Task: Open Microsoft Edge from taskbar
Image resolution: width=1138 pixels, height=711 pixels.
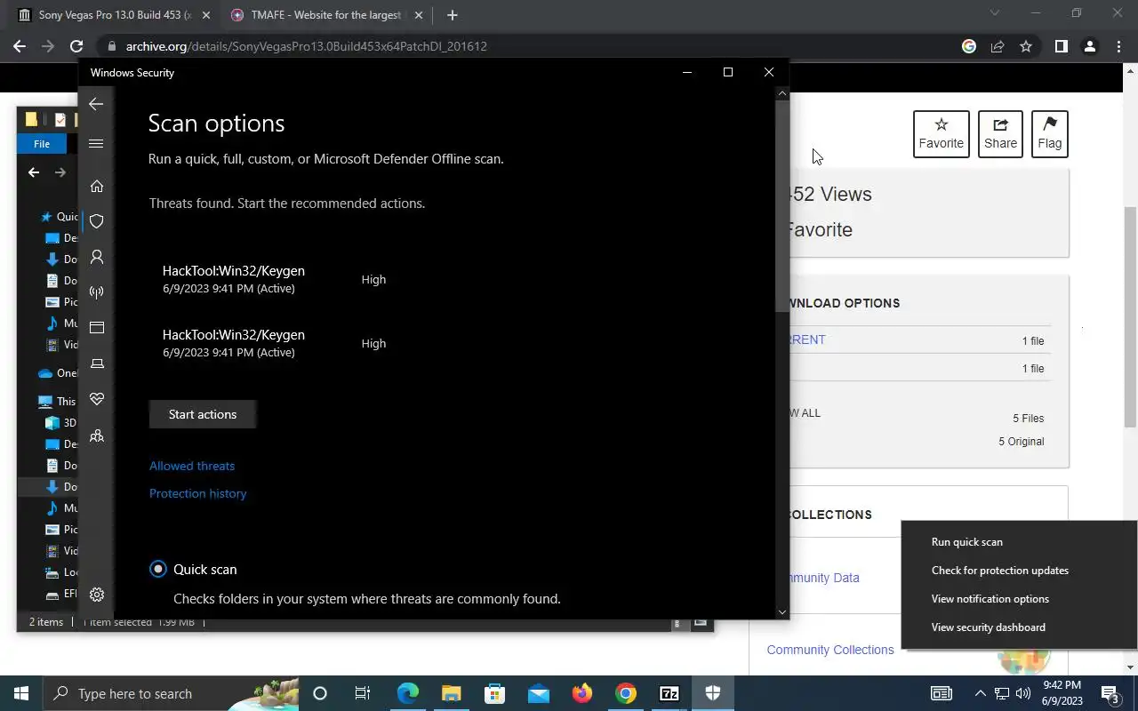Action: 407,693
